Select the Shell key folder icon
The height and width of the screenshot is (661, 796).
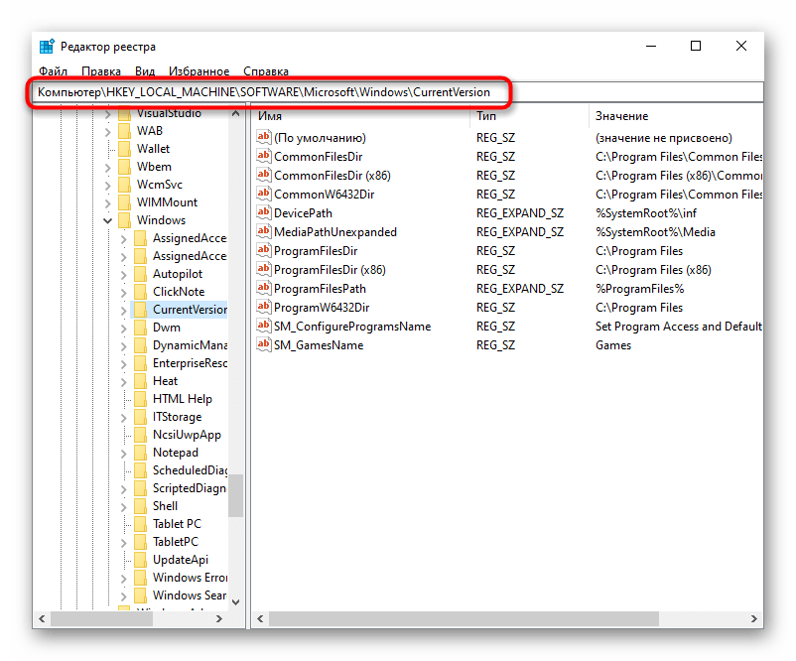[x=139, y=506]
